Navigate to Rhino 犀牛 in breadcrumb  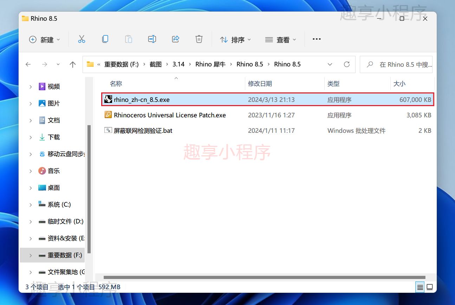[210, 64]
